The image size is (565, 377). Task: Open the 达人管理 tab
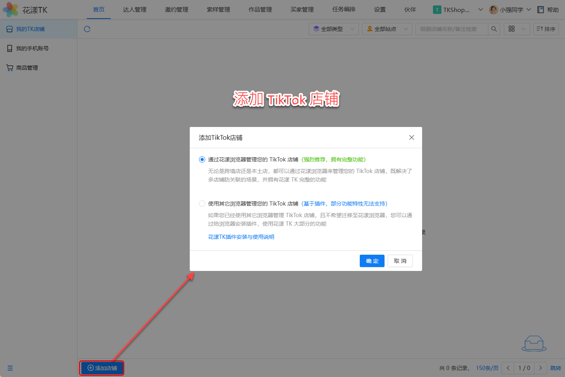(135, 10)
